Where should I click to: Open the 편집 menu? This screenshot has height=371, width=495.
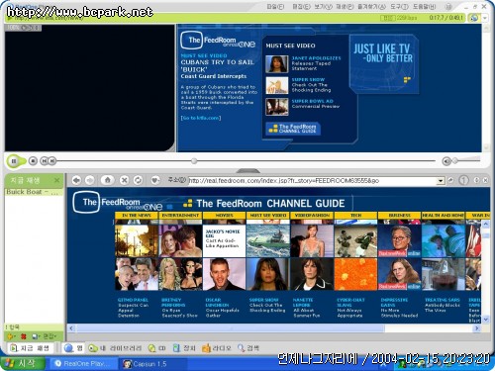(x=301, y=7)
